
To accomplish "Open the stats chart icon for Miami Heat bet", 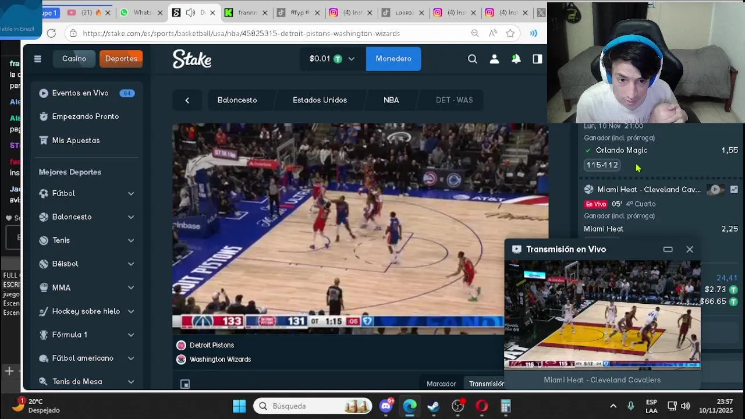I will tap(734, 189).
